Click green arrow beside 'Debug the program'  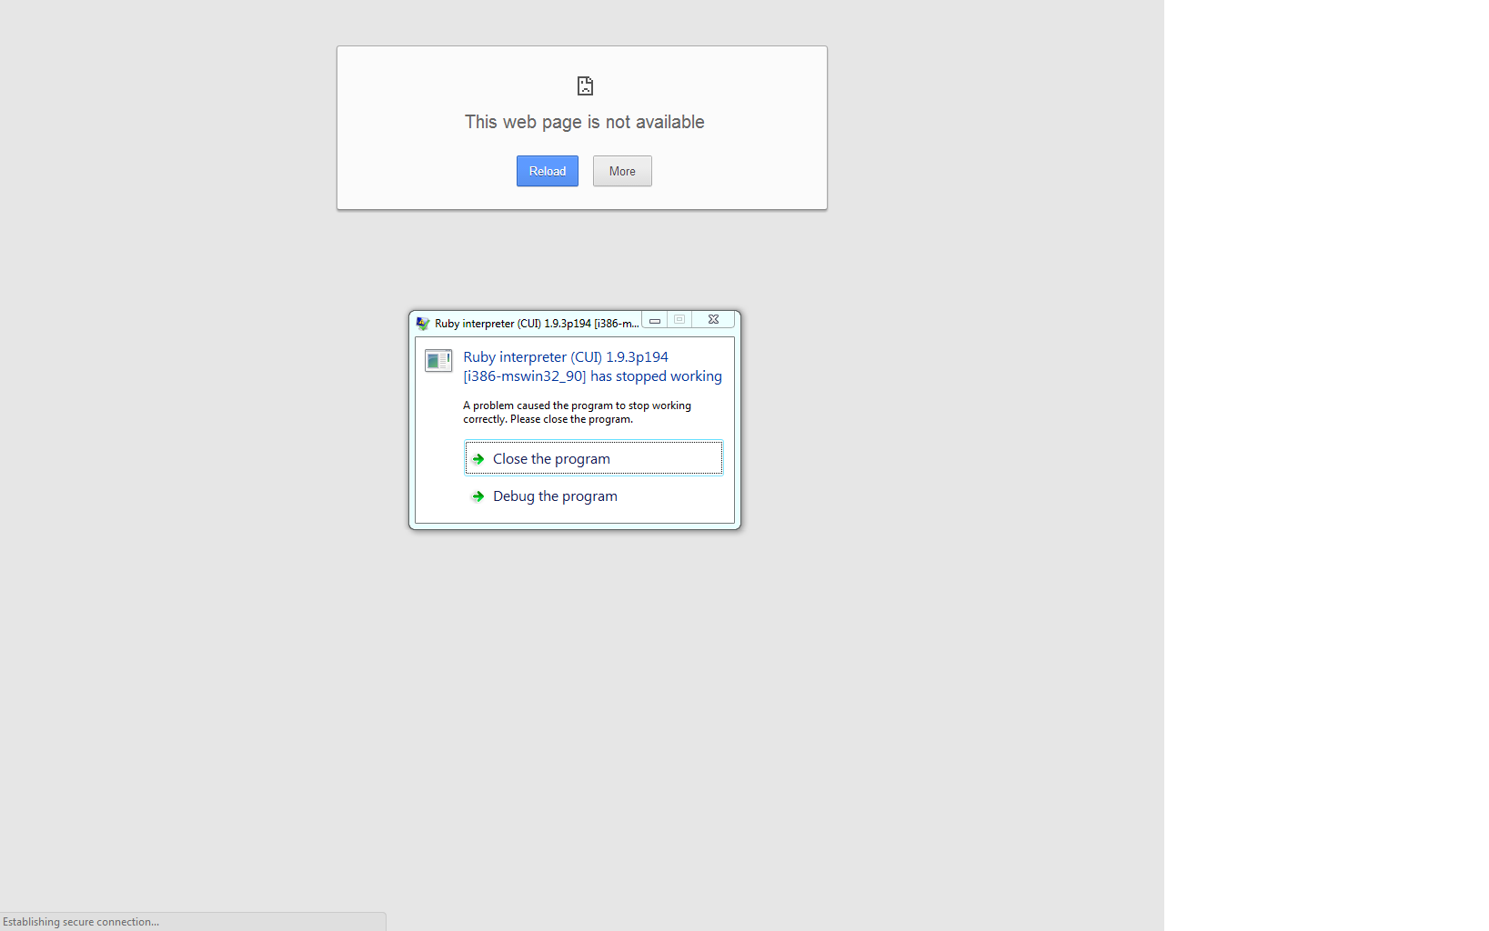(x=478, y=496)
